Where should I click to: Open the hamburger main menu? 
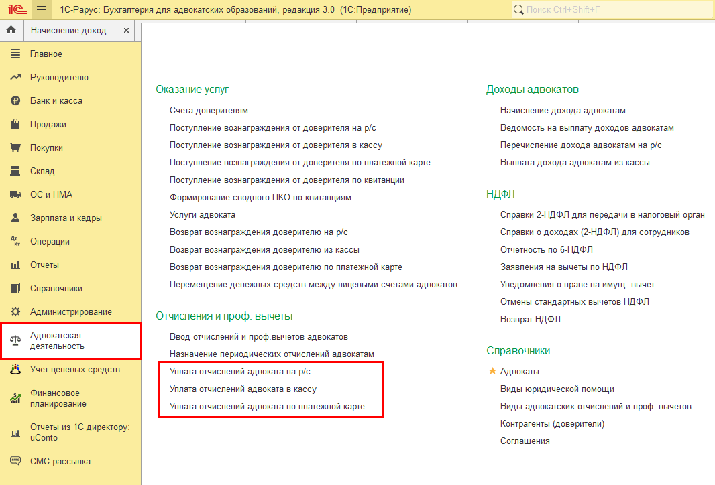coord(42,10)
